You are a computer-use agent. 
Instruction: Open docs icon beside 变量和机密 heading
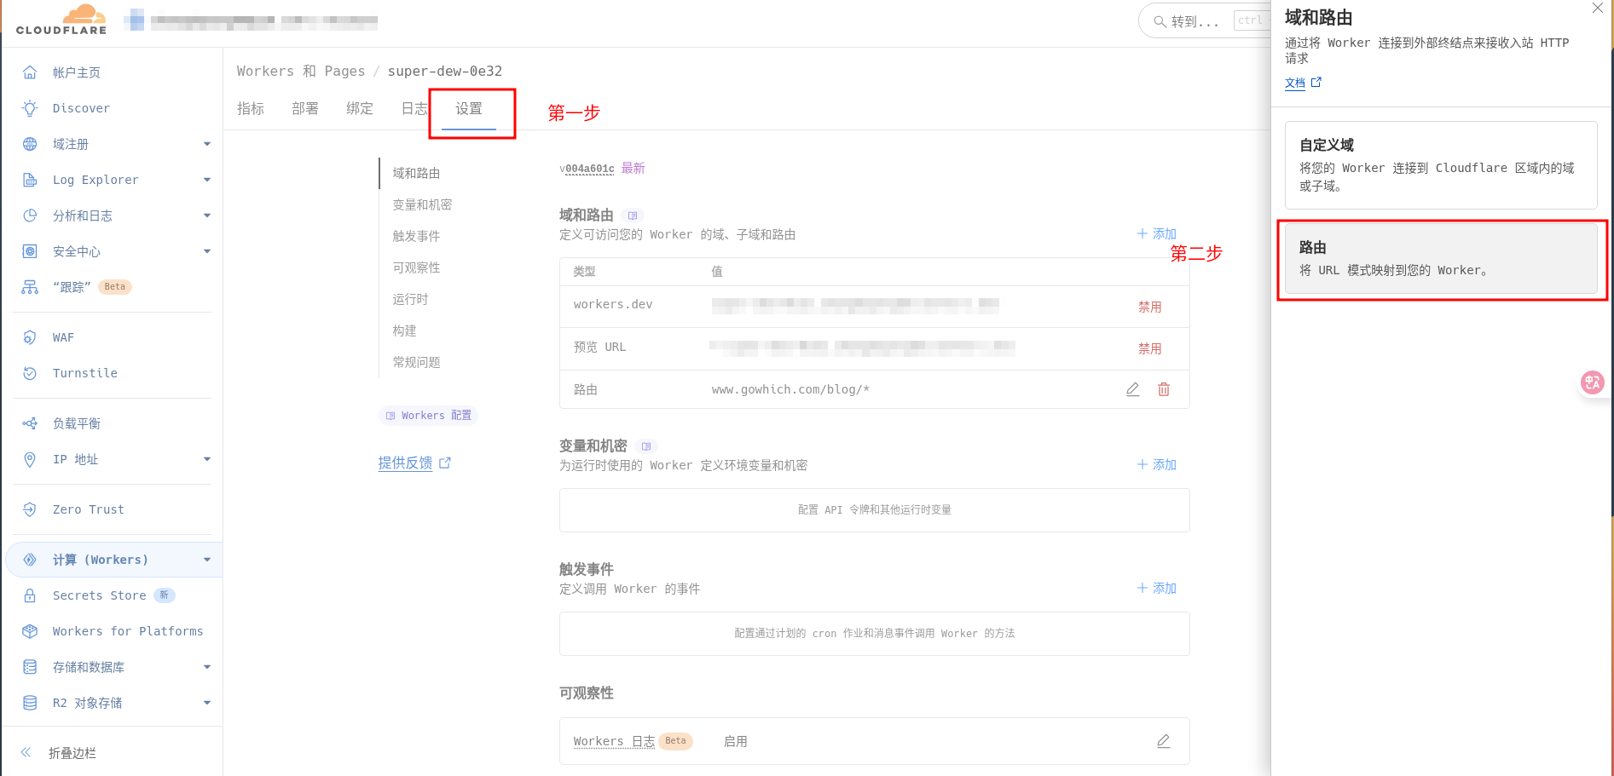646,446
